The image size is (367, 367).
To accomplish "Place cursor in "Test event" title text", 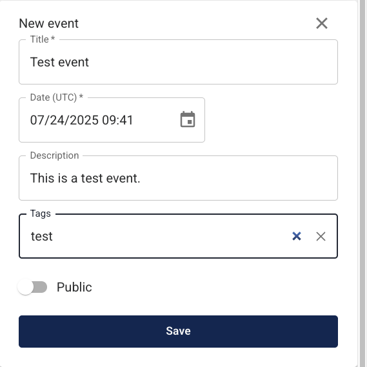I will click(x=59, y=63).
